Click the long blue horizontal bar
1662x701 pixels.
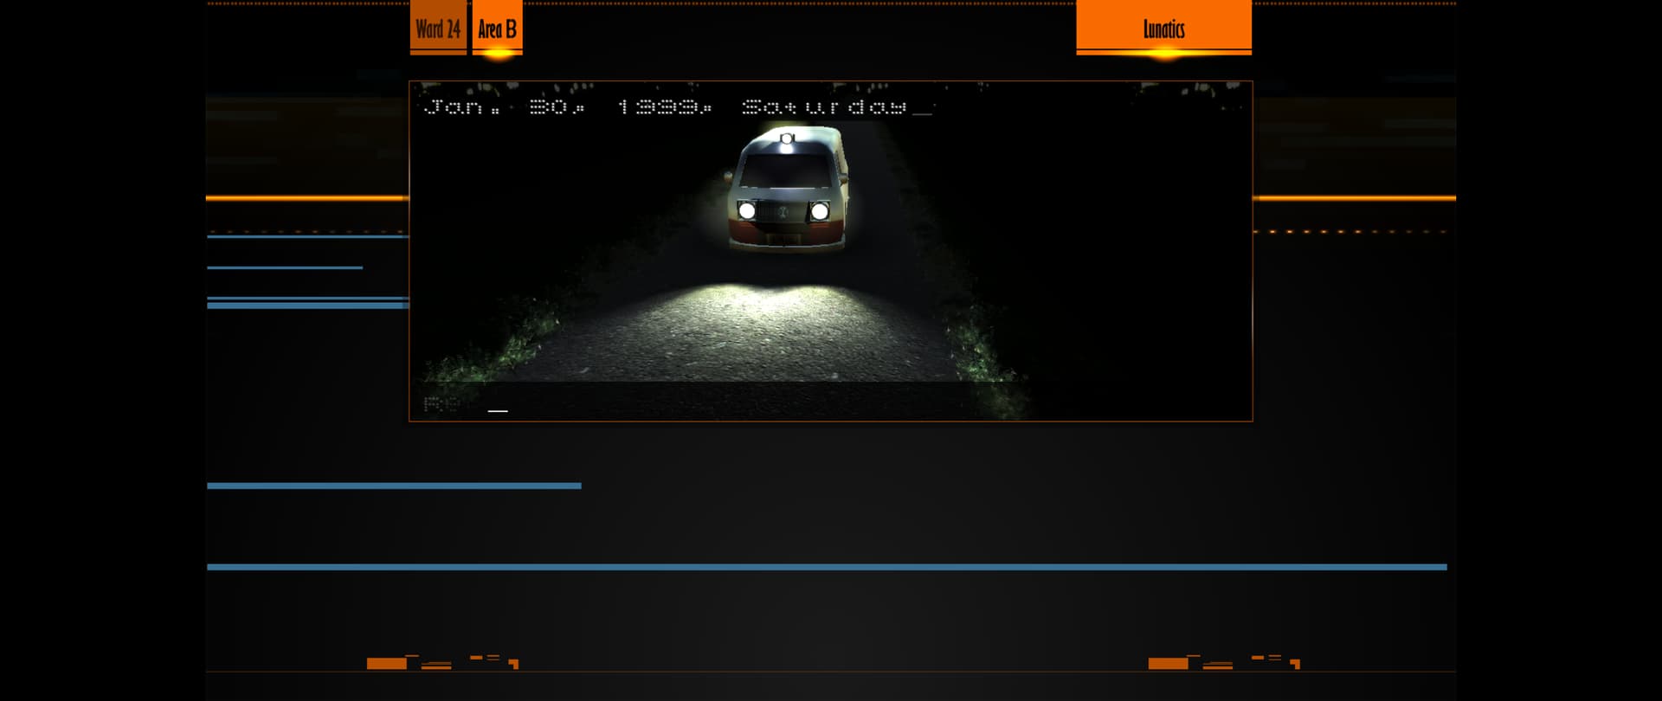coord(827,567)
